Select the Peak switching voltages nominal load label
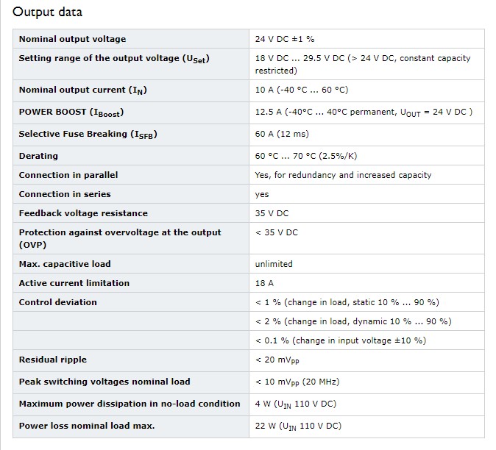The width and height of the screenshot is (496, 450). 104,382
